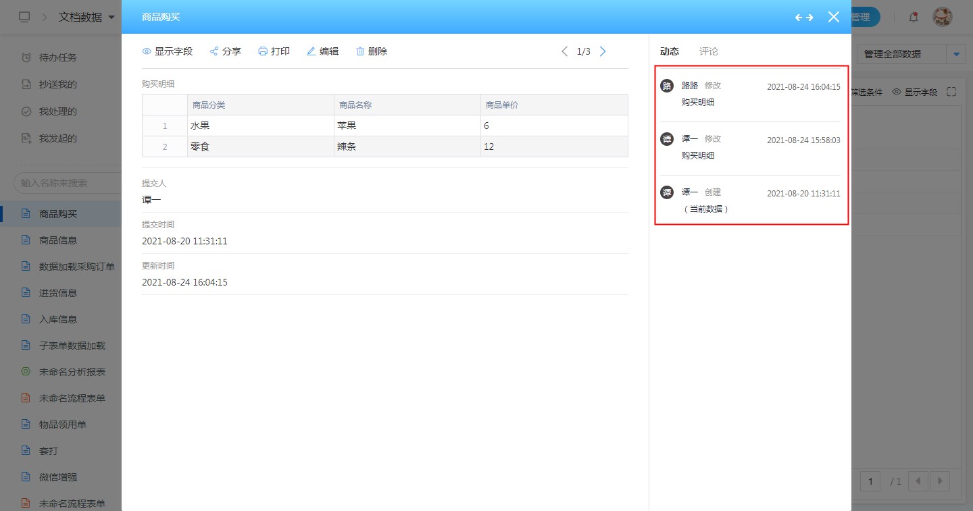
Task: Click the update time 2021-08-24 16:04:15 value
Action: (184, 282)
